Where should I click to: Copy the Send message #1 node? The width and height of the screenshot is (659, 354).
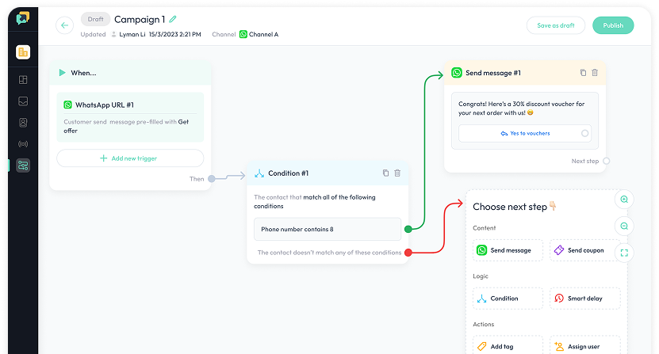click(583, 73)
